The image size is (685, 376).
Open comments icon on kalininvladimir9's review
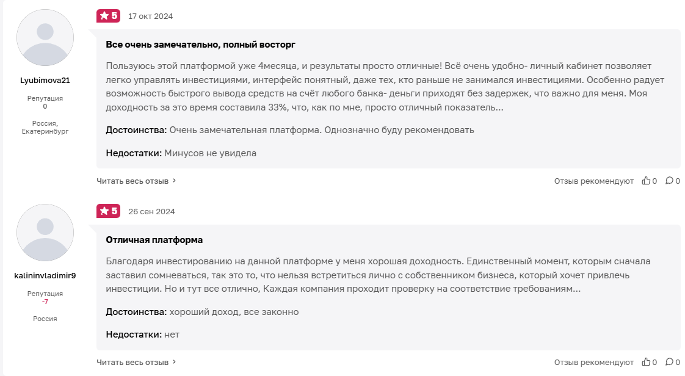pyautogui.click(x=669, y=363)
